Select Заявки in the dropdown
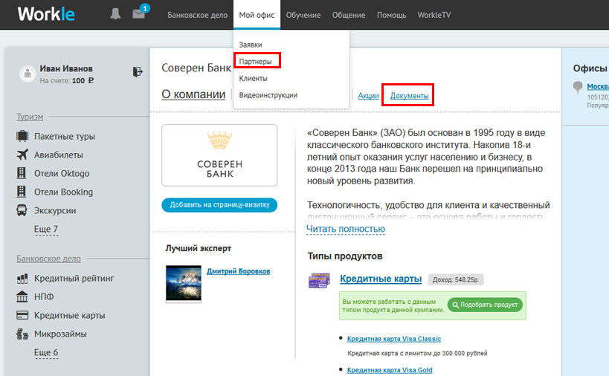609x376 pixels. coord(251,45)
